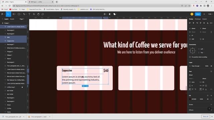Open text Type details three-dots
Screen dimensions: 214x120
coord(211,89)
